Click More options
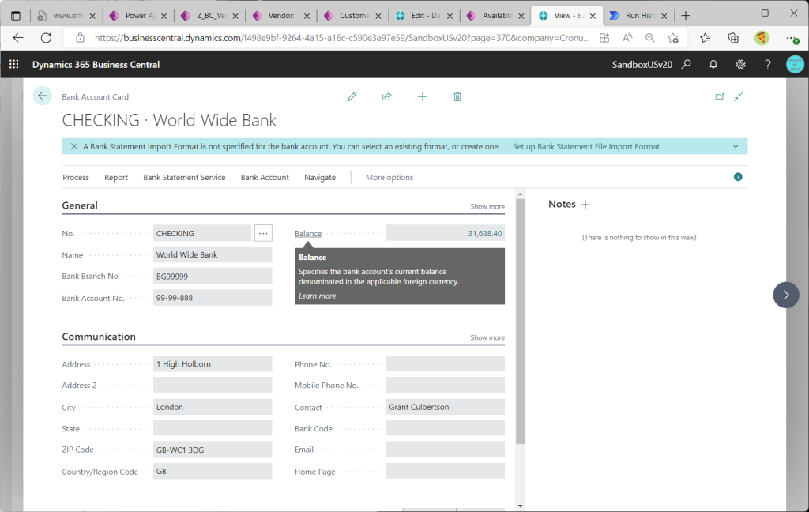 point(389,177)
